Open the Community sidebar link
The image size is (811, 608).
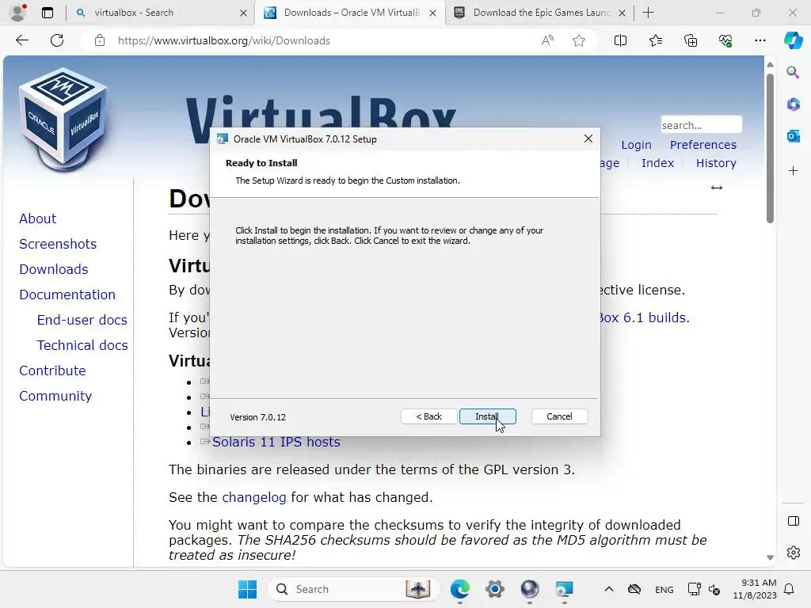click(55, 396)
